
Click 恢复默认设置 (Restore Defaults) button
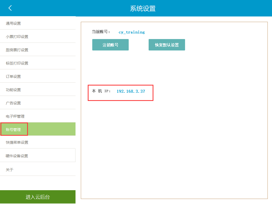pos(167,45)
